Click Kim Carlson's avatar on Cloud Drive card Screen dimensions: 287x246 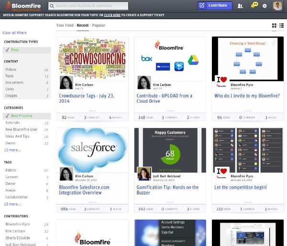pos(144,83)
